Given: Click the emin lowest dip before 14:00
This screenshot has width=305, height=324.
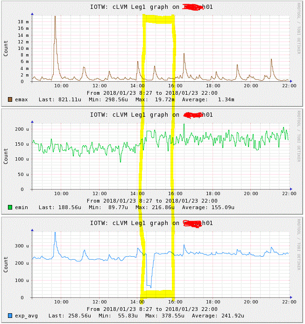Looking at the screenshot, I should point(121,161).
